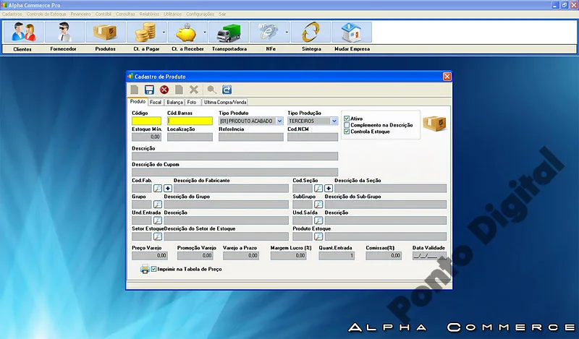This screenshot has width=579, height=339.
Task: Toggle the Ativo checkbox
Action: pos(347,119)
